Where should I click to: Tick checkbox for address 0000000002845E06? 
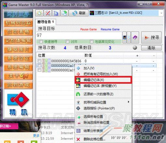[39, 61]
